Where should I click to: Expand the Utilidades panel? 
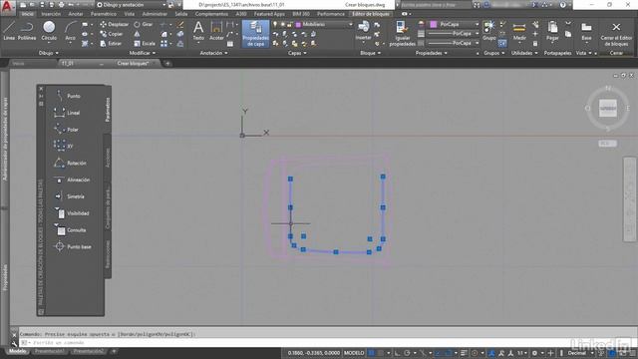pyautogui.click(x=524, y=53)
